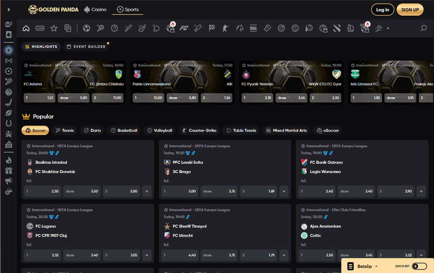This screenshot has height=273, width=434.
Task: Select the Tennis popular filter
Action: coord(64,130)
